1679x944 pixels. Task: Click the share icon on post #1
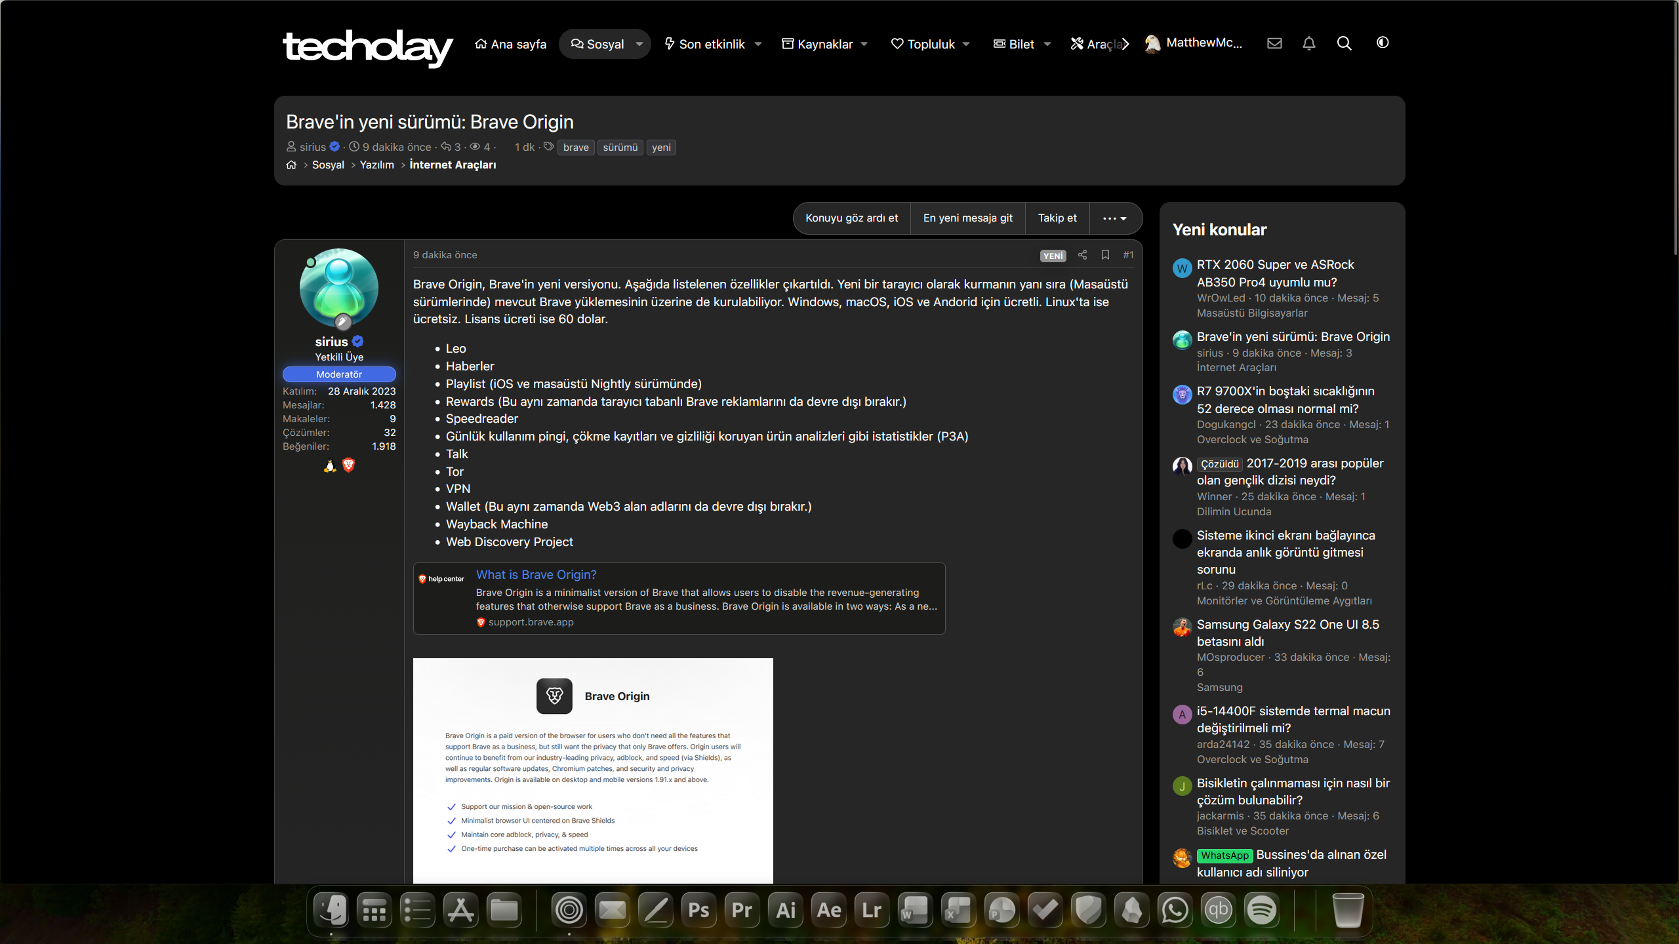point(1082,255)
